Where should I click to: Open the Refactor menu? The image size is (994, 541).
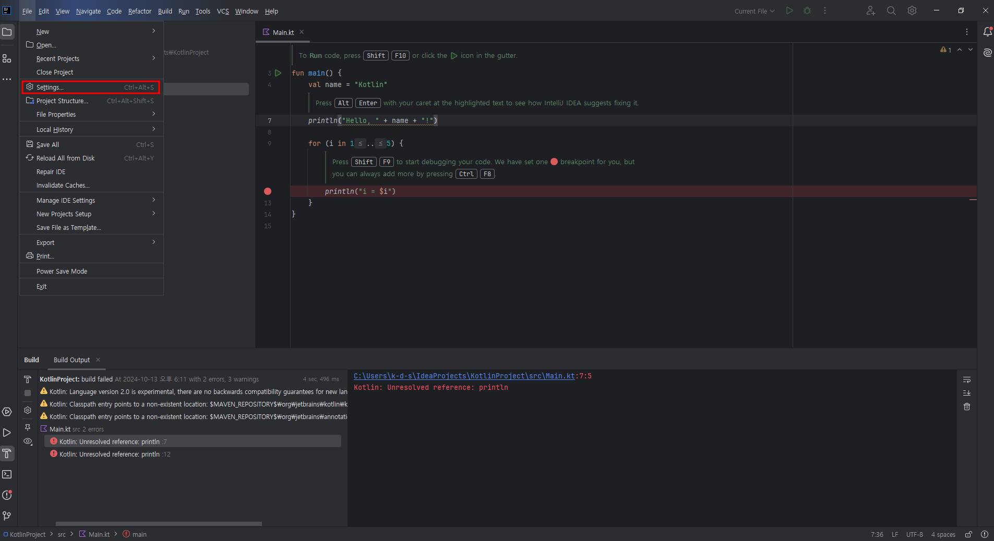pyautogui.click(x=140, y=11)
